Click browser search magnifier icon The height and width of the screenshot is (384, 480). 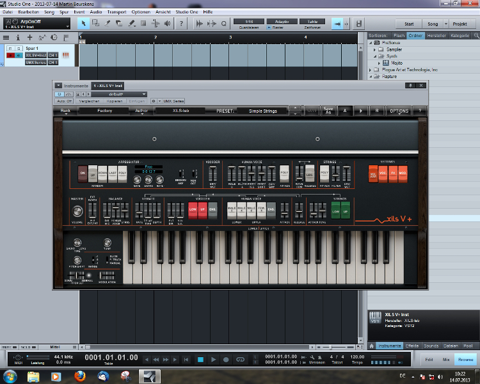click(476, 36)
